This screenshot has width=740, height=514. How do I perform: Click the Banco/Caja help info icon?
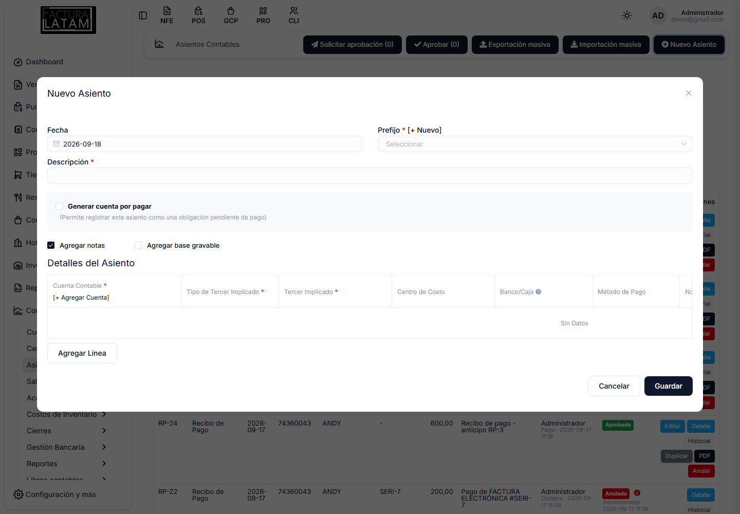(x=539, y=291)
